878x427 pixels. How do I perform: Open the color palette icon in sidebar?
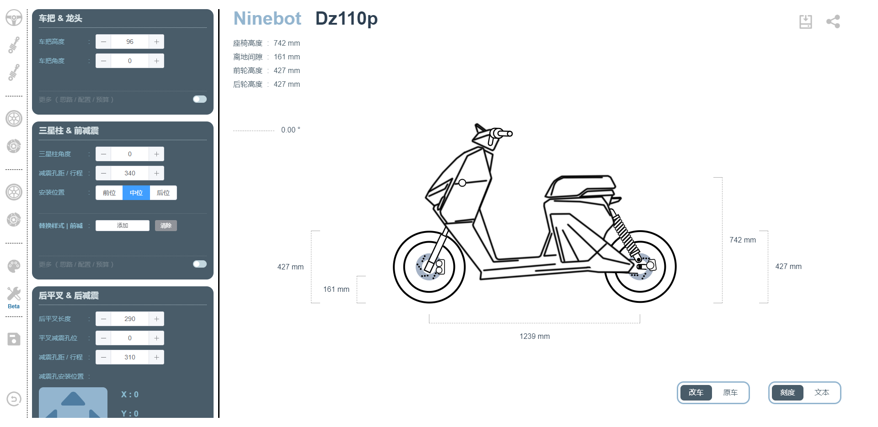point(14,266)
